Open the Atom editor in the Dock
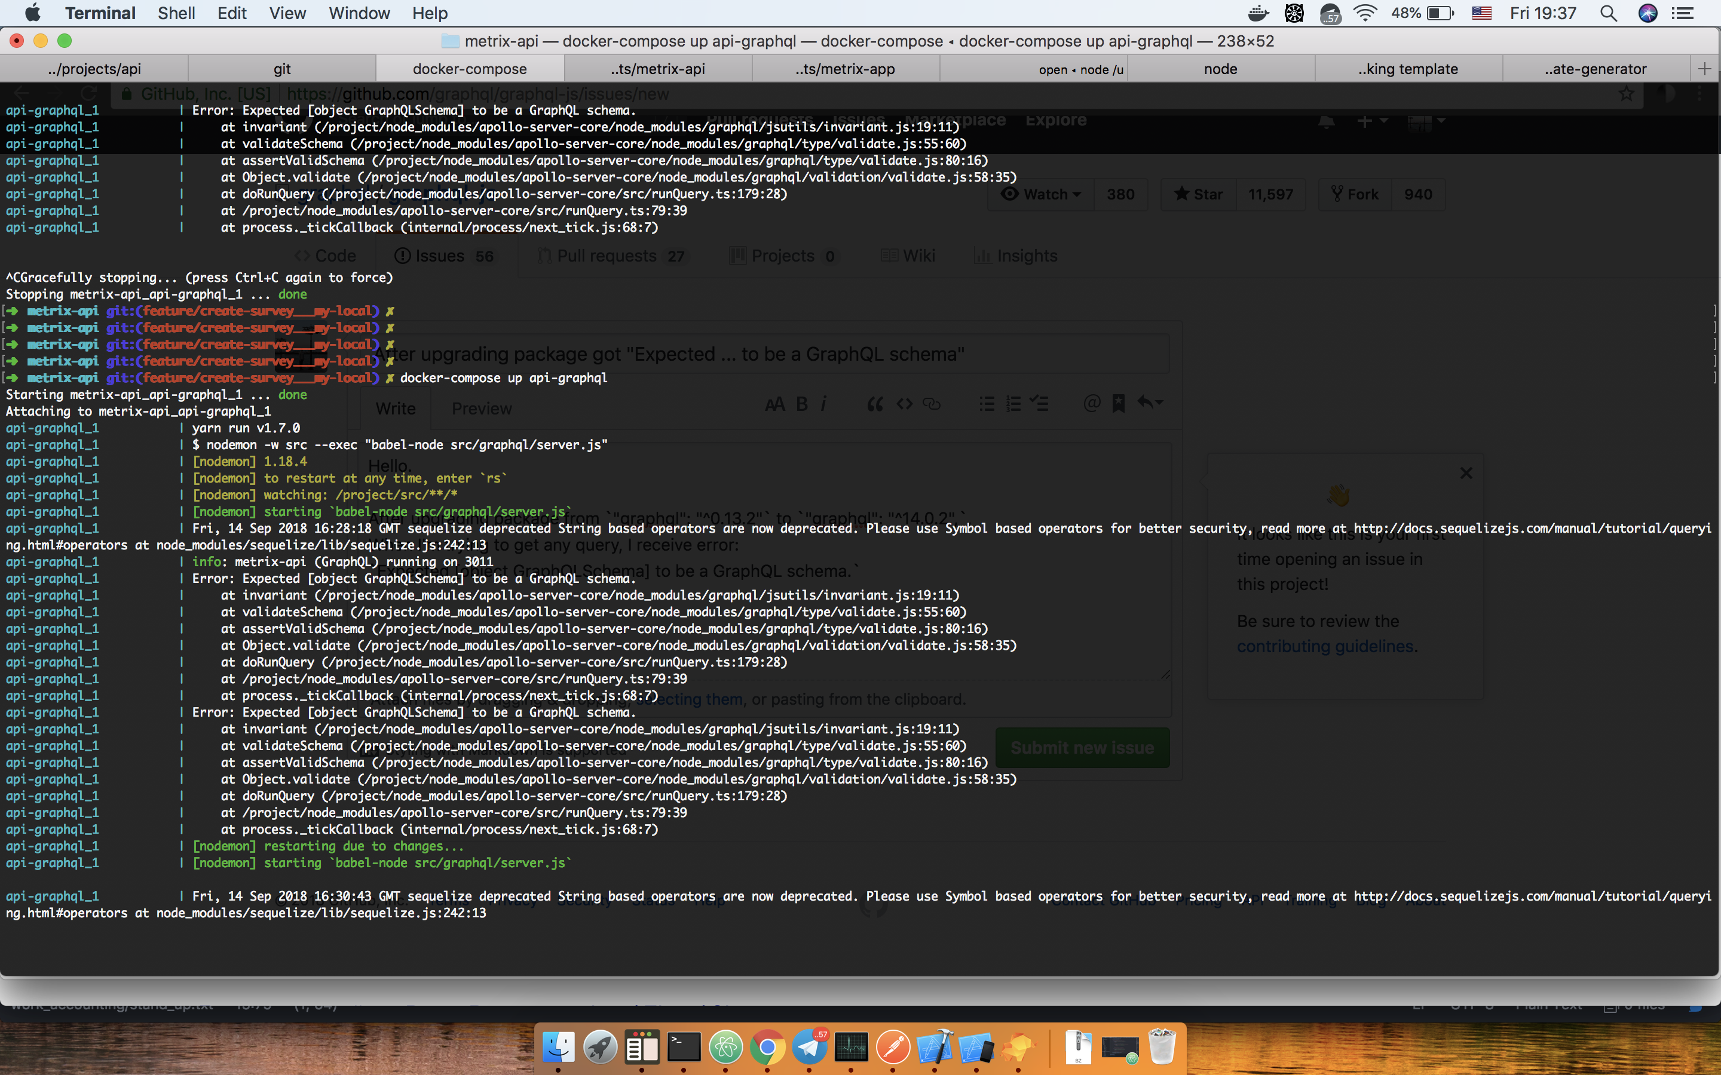Viewport: 1721px width, 1075px height. (x=725, y=1046)
